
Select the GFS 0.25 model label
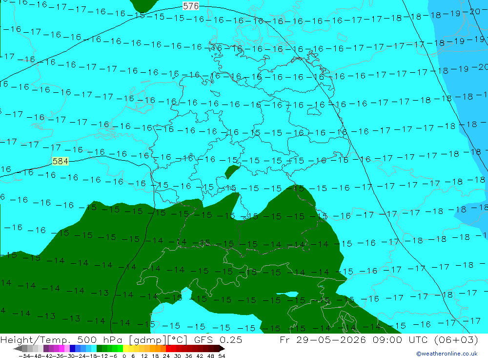click(218, 339)
